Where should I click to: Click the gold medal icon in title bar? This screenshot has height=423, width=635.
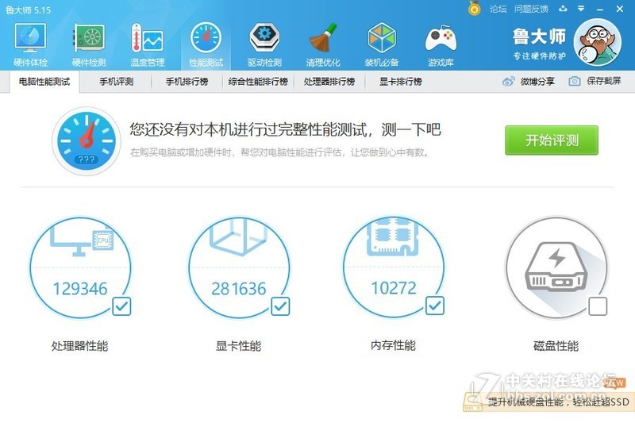(x=474, y=8)
